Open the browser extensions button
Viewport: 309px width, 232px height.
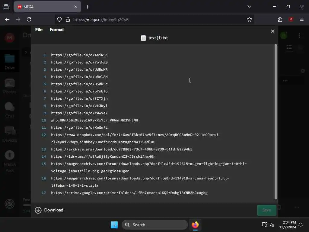click(x=280, y=19)
